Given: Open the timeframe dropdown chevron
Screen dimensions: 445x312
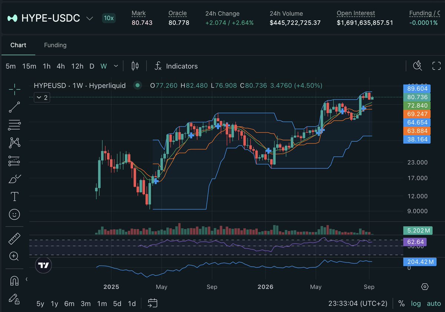Looking at the screenshot, I should pyautogui.click(x=116, y=66).
